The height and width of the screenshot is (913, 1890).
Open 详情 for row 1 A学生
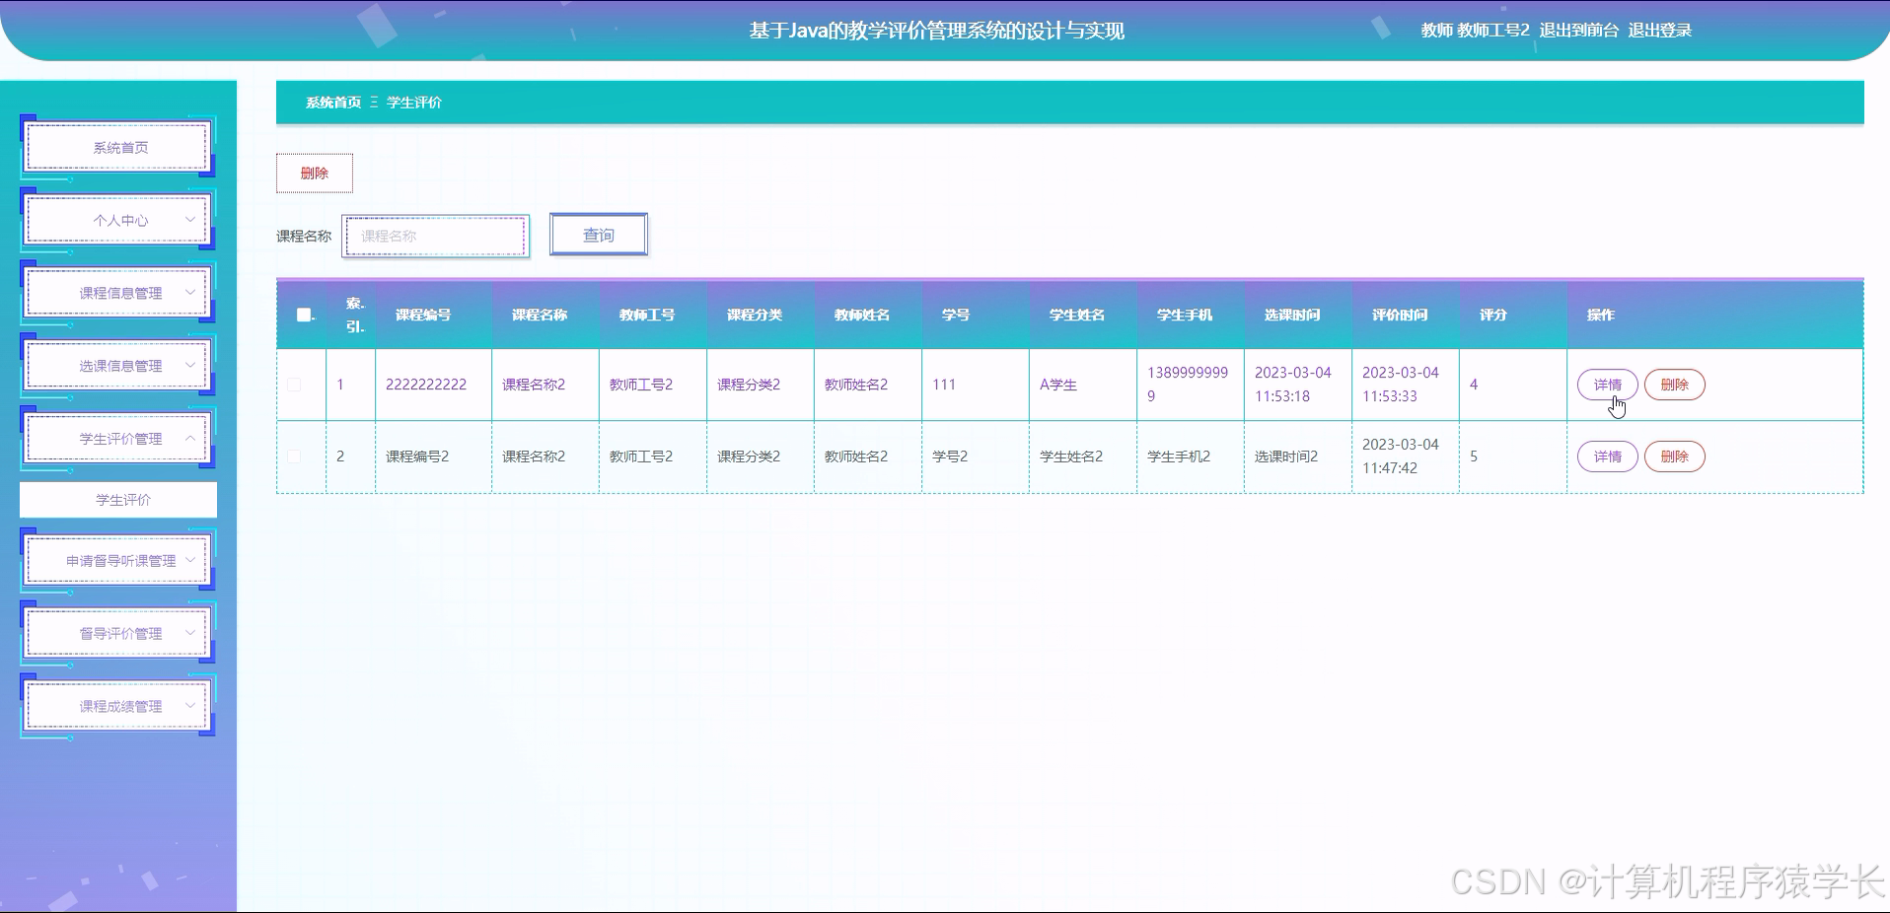[x=1607, y=385]
